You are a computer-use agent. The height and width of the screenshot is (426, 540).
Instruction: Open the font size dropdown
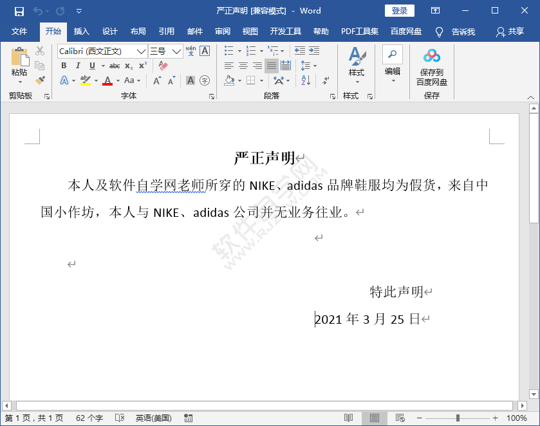tap(178, 51)
